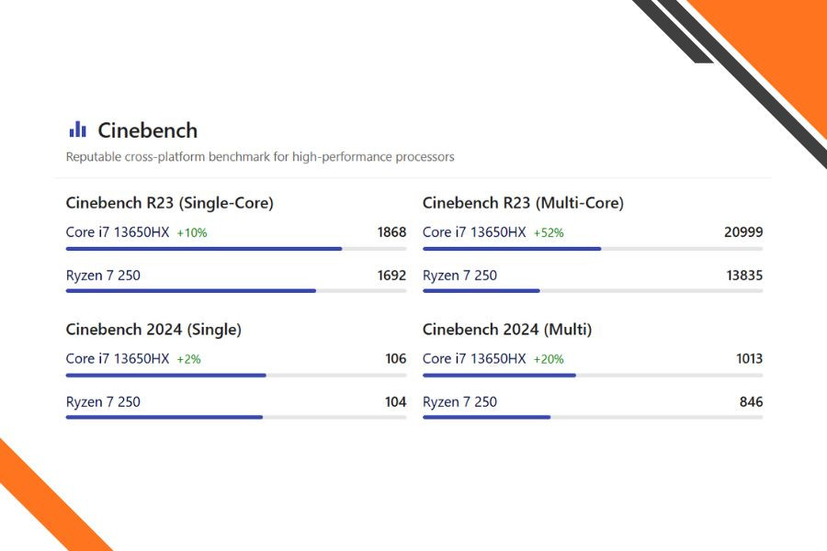Click the Cinebench 2024 (Single) title
Screen dimensions: 827x551
(153, 330)
